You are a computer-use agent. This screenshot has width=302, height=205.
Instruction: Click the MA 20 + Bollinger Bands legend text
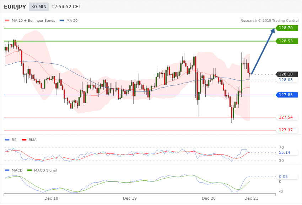pyautogui.click(x=33, y=20)
